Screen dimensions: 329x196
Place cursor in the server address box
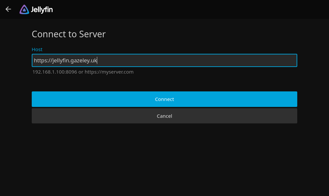(x=164, y=60)
